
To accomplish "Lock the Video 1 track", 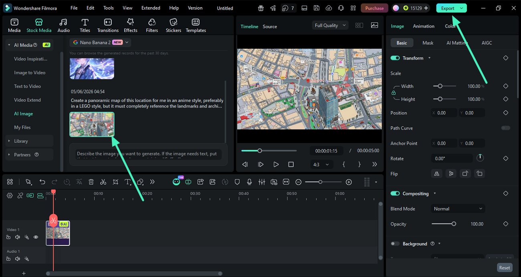I will tap(8, 237).
